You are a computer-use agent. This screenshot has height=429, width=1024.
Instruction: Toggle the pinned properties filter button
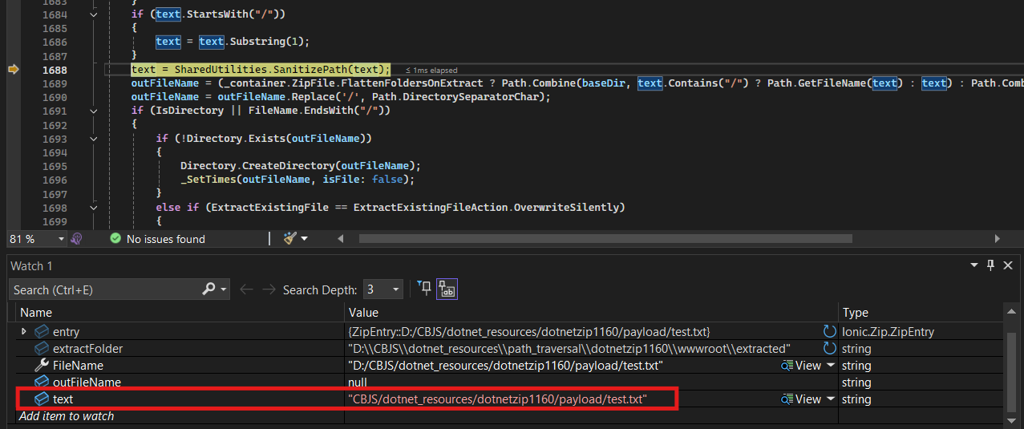tap(423, 289)
